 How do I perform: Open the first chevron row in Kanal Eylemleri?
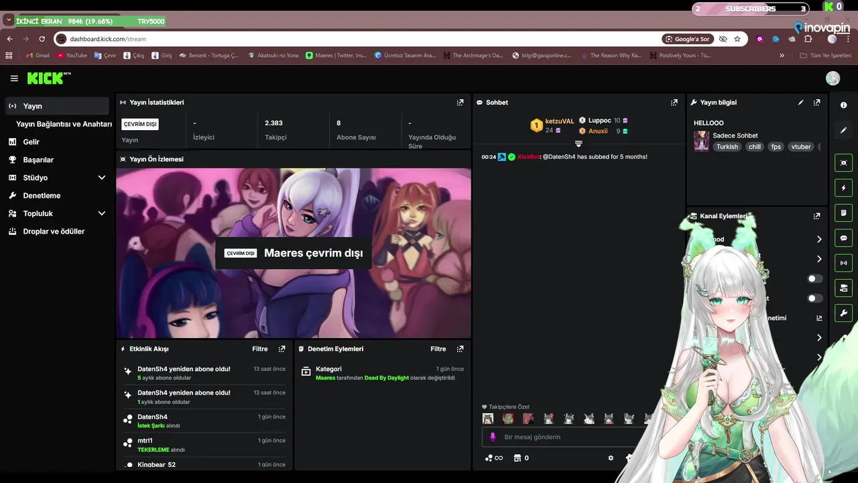click(x=819, y=239)
